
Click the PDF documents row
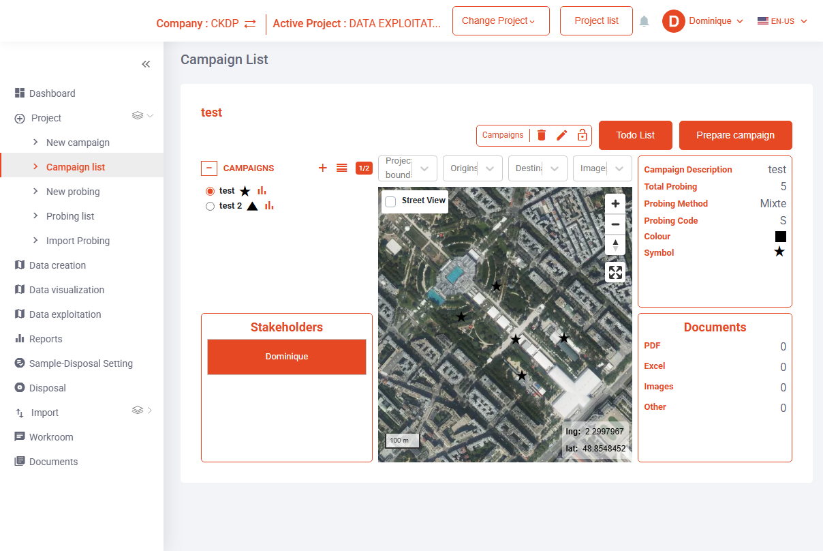click(x=715, y=346)
